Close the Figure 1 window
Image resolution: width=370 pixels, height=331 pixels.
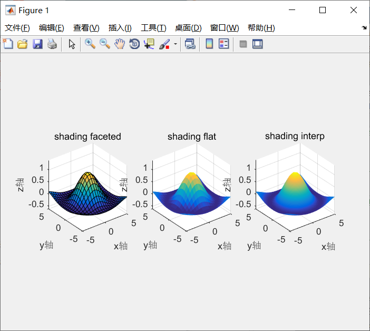point(354,10)
